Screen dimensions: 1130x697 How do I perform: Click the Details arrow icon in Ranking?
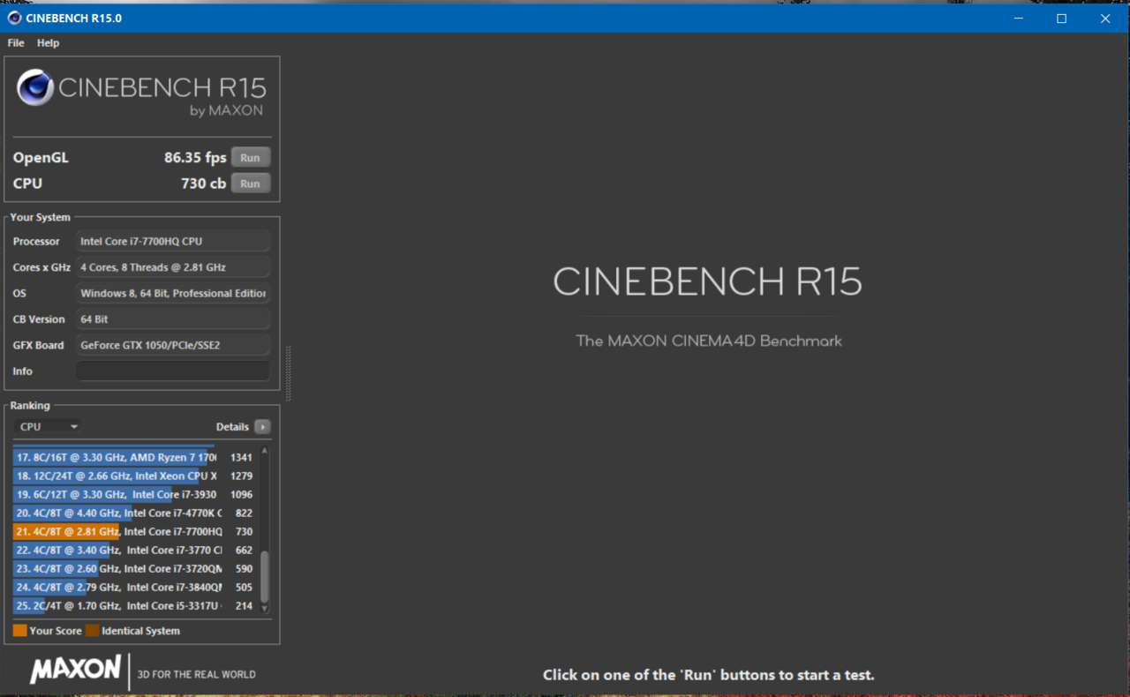click(262, 427)
